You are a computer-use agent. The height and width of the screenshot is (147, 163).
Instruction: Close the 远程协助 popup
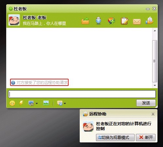(x=153, y=114)
